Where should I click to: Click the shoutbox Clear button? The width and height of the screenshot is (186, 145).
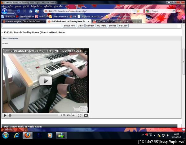pyautogui.click(x=81, y=26)
